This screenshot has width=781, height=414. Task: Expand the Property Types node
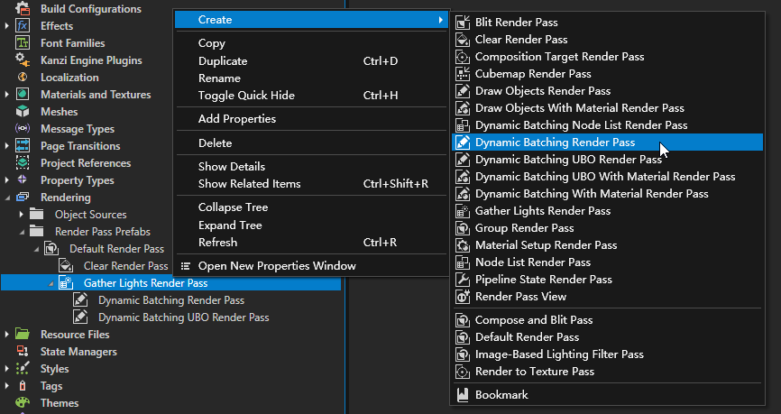(x=7, y=179)
